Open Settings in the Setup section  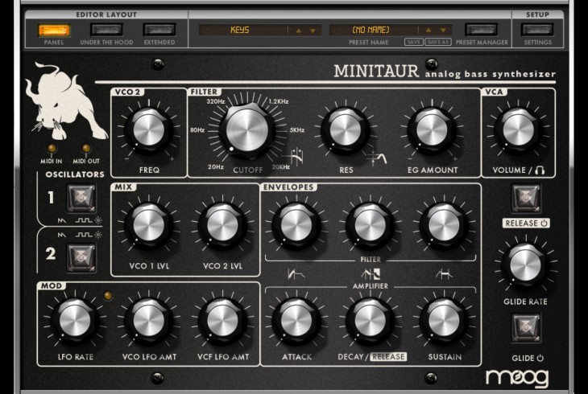click(537, 31)
